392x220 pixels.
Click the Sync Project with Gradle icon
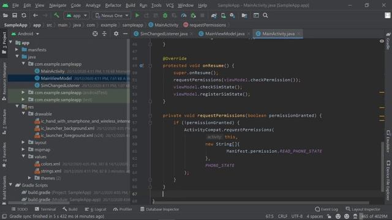[214, 15]
